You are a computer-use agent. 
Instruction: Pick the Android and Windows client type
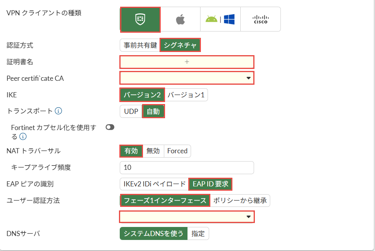tap(220, 19)
